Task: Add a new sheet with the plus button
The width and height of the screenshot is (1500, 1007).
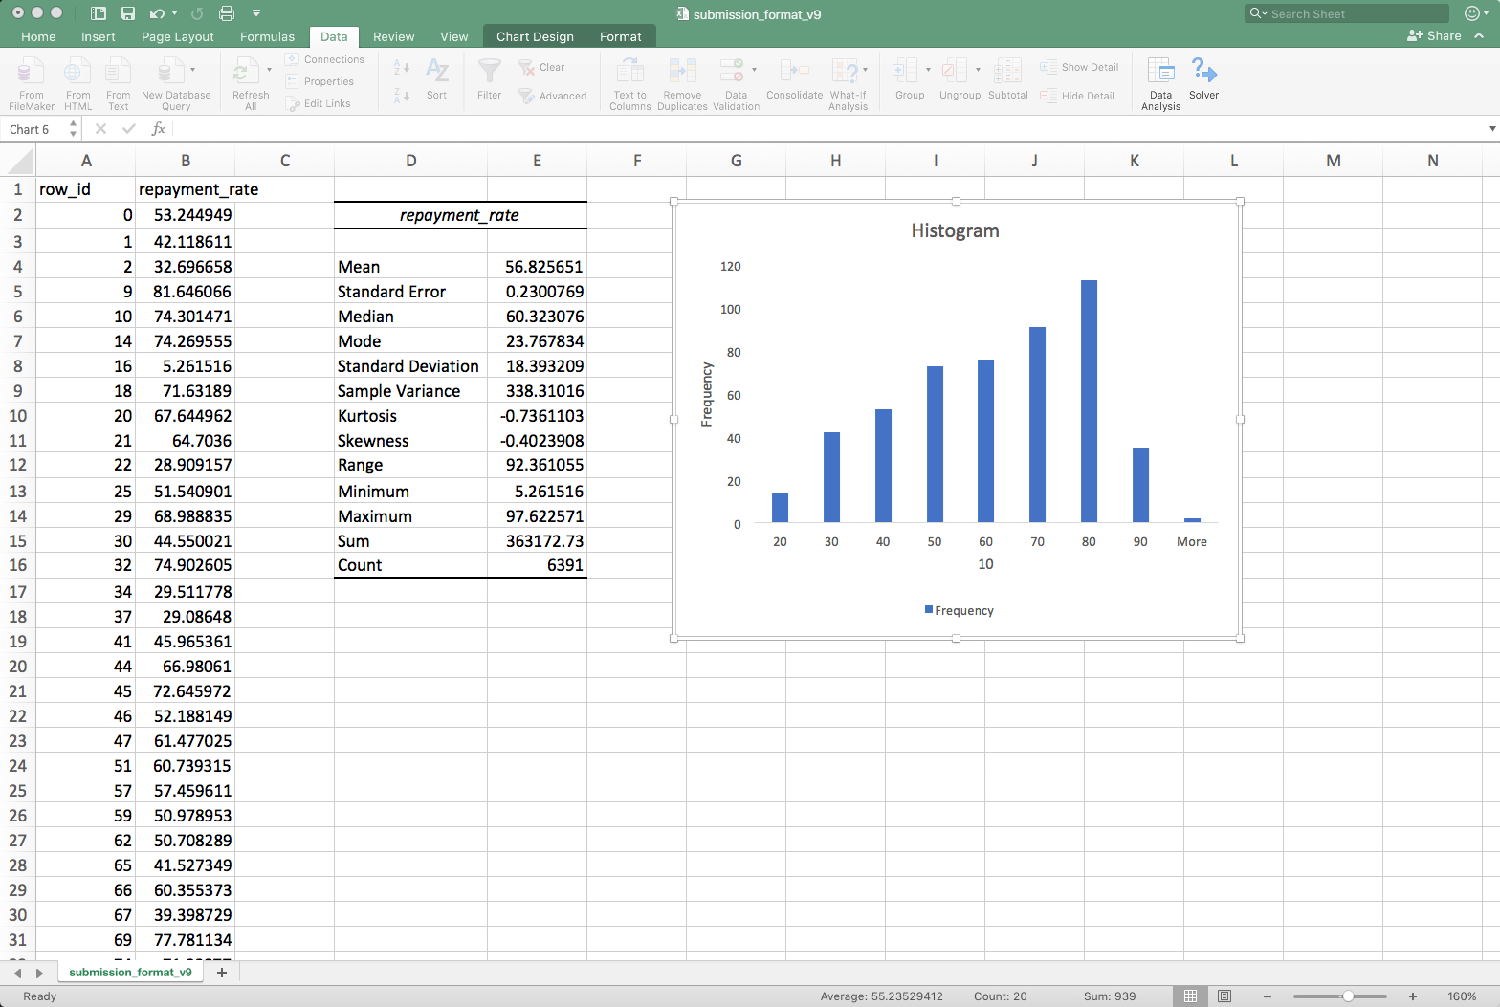Action: 222,972
